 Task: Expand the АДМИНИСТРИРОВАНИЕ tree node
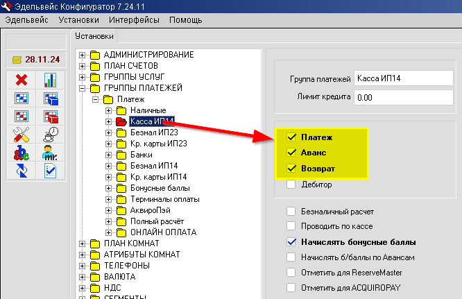point(84,55)
